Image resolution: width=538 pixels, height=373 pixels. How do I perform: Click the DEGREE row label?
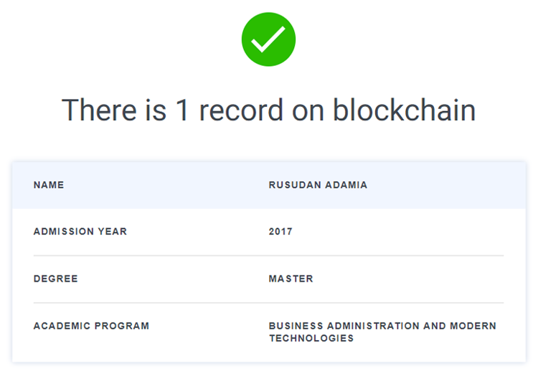55,278
